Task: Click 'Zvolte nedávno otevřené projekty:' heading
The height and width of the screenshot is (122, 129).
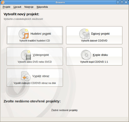Action: click(32, 101)
